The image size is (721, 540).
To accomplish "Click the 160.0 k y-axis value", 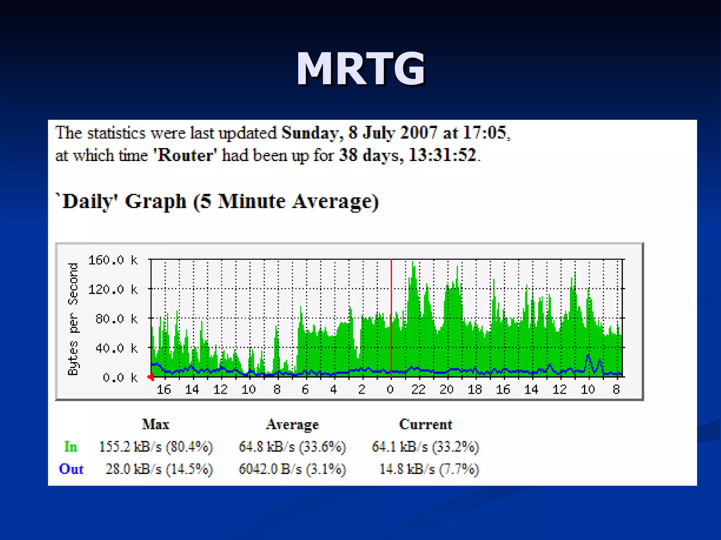I will click(x=113, y=260).
